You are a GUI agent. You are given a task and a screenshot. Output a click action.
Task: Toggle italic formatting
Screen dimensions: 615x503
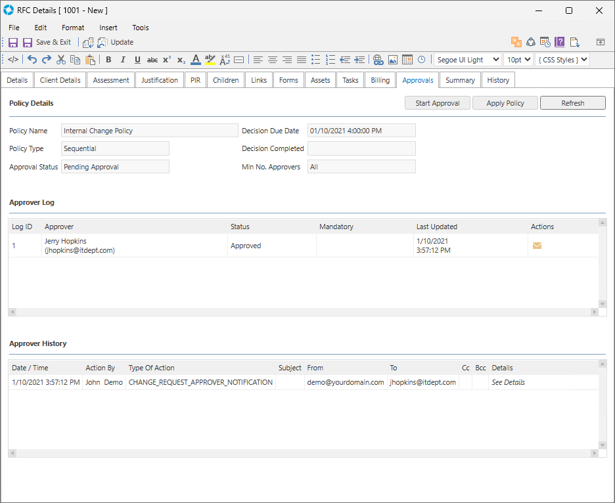(123, 60)
